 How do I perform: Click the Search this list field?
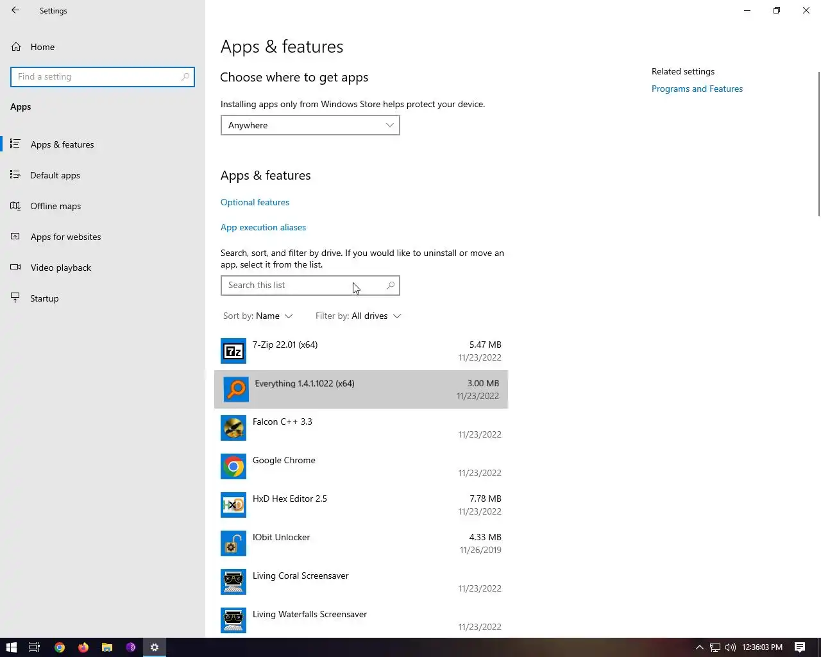[x=310, y=286]
